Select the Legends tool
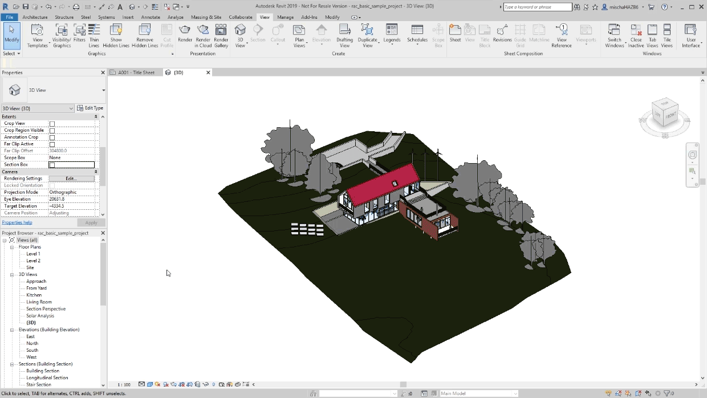Viewport: 707px width, 398px height. [392, 35]
